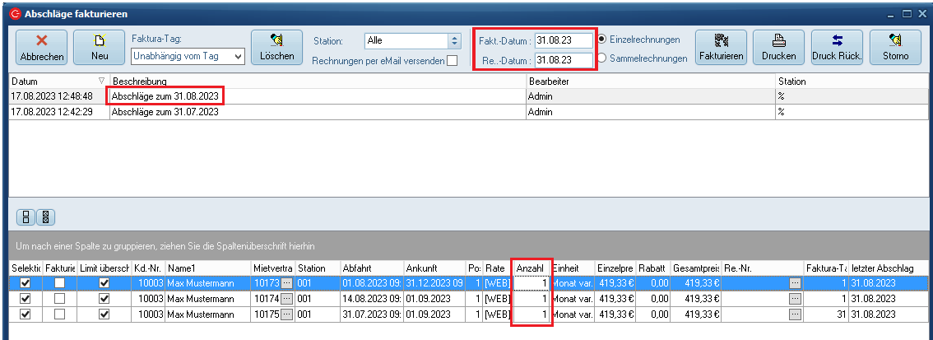
Task: Open ellipsis button beside Mietvertrag 10173
Action: tap(286, 282)
